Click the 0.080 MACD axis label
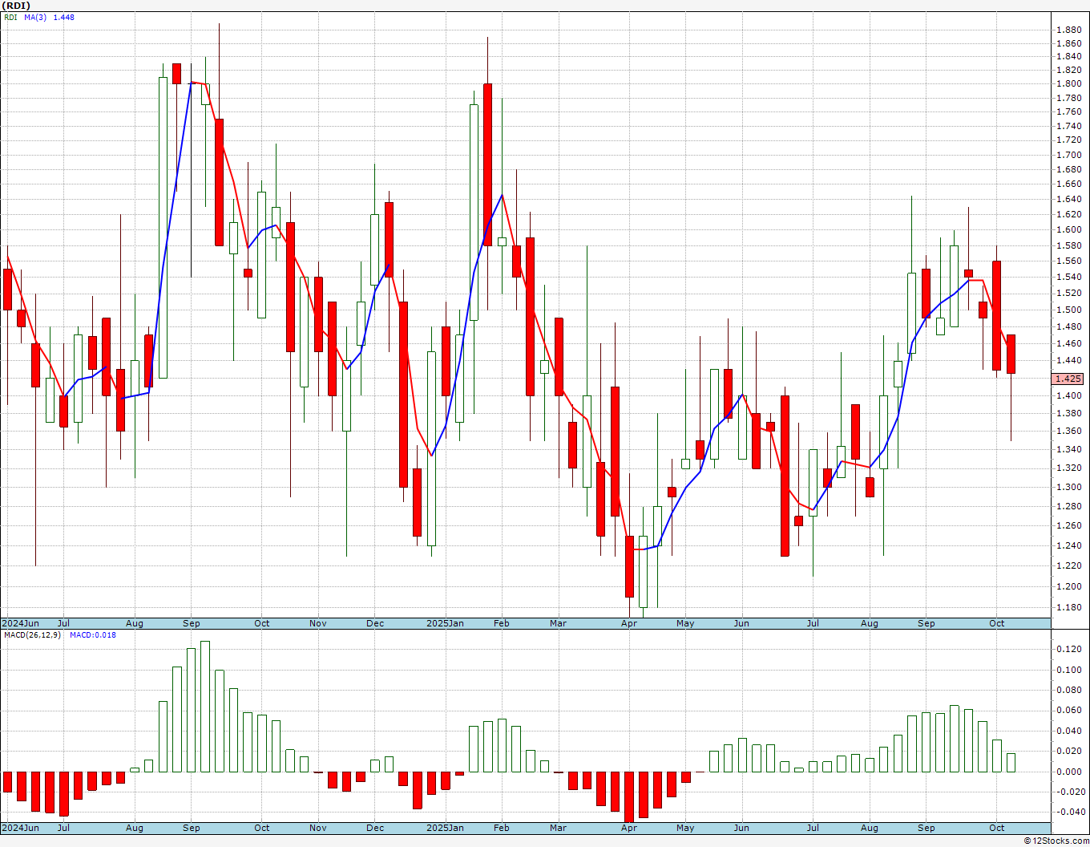Image resolution: width=1090 pixels, height=847 pixels. click(x=1068, y=690)
